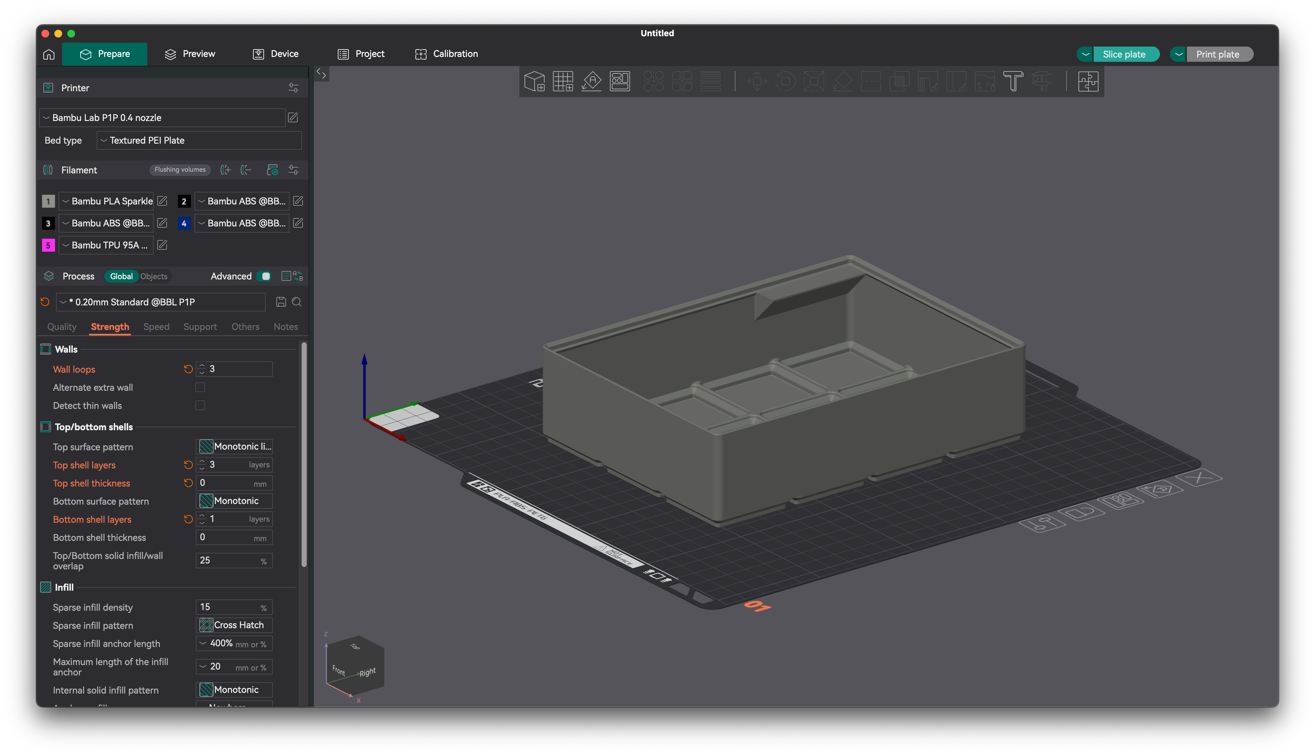The image size is (1315, 755).
Task: Enable the Alternate extra wall checkbox
Action: click(x=200, y=387)
